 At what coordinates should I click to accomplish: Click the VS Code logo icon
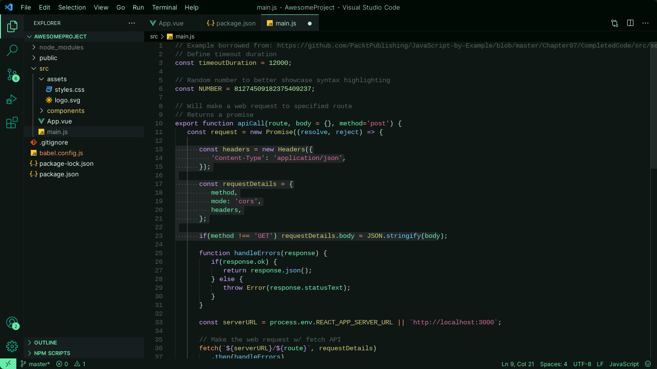click(9, 7)
